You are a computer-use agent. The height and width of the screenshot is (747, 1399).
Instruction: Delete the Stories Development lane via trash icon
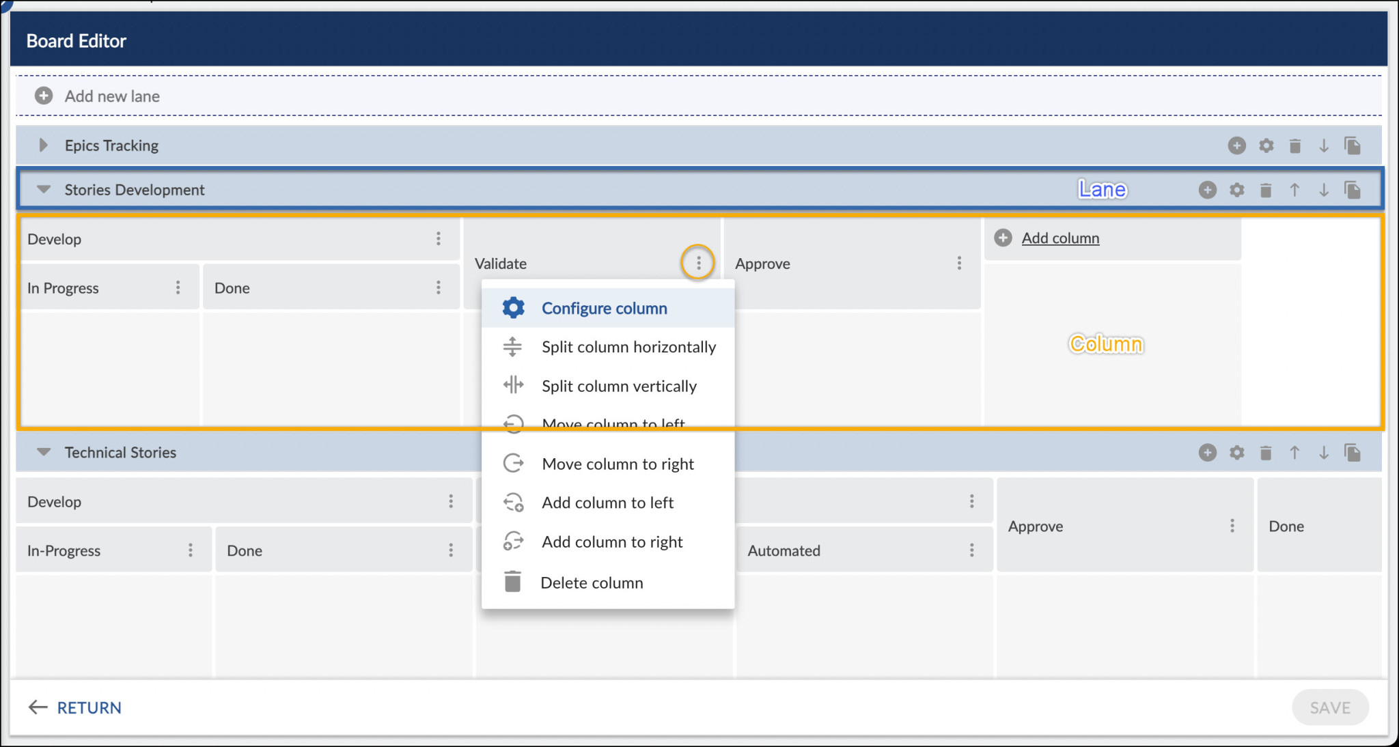click(x=1266, y=190)
